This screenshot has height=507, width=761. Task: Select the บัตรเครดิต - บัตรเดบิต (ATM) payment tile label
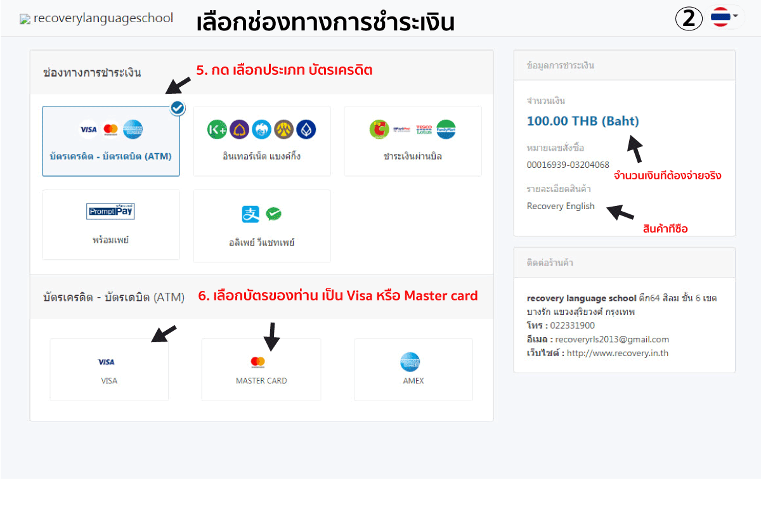click(x=111, y=155)
